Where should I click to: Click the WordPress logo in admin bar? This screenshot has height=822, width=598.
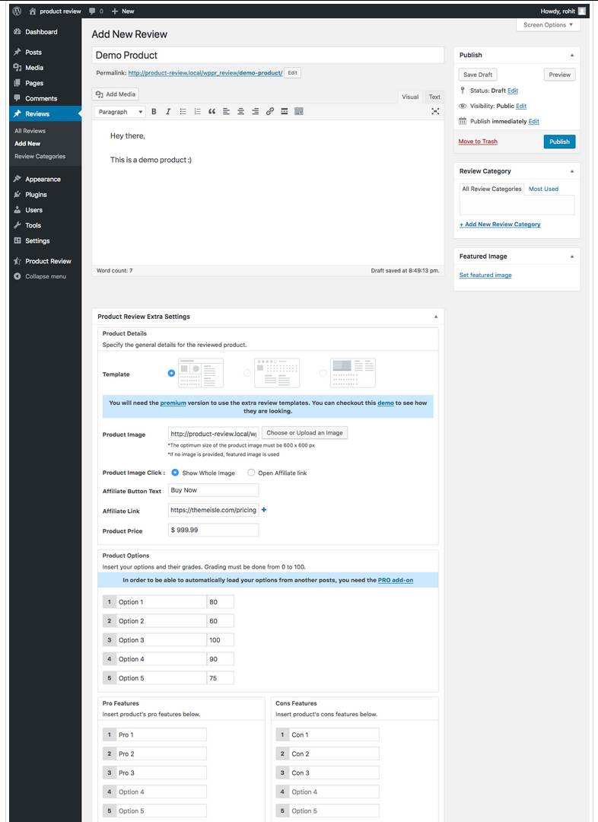pyautogui.click(x=17, y=11)
